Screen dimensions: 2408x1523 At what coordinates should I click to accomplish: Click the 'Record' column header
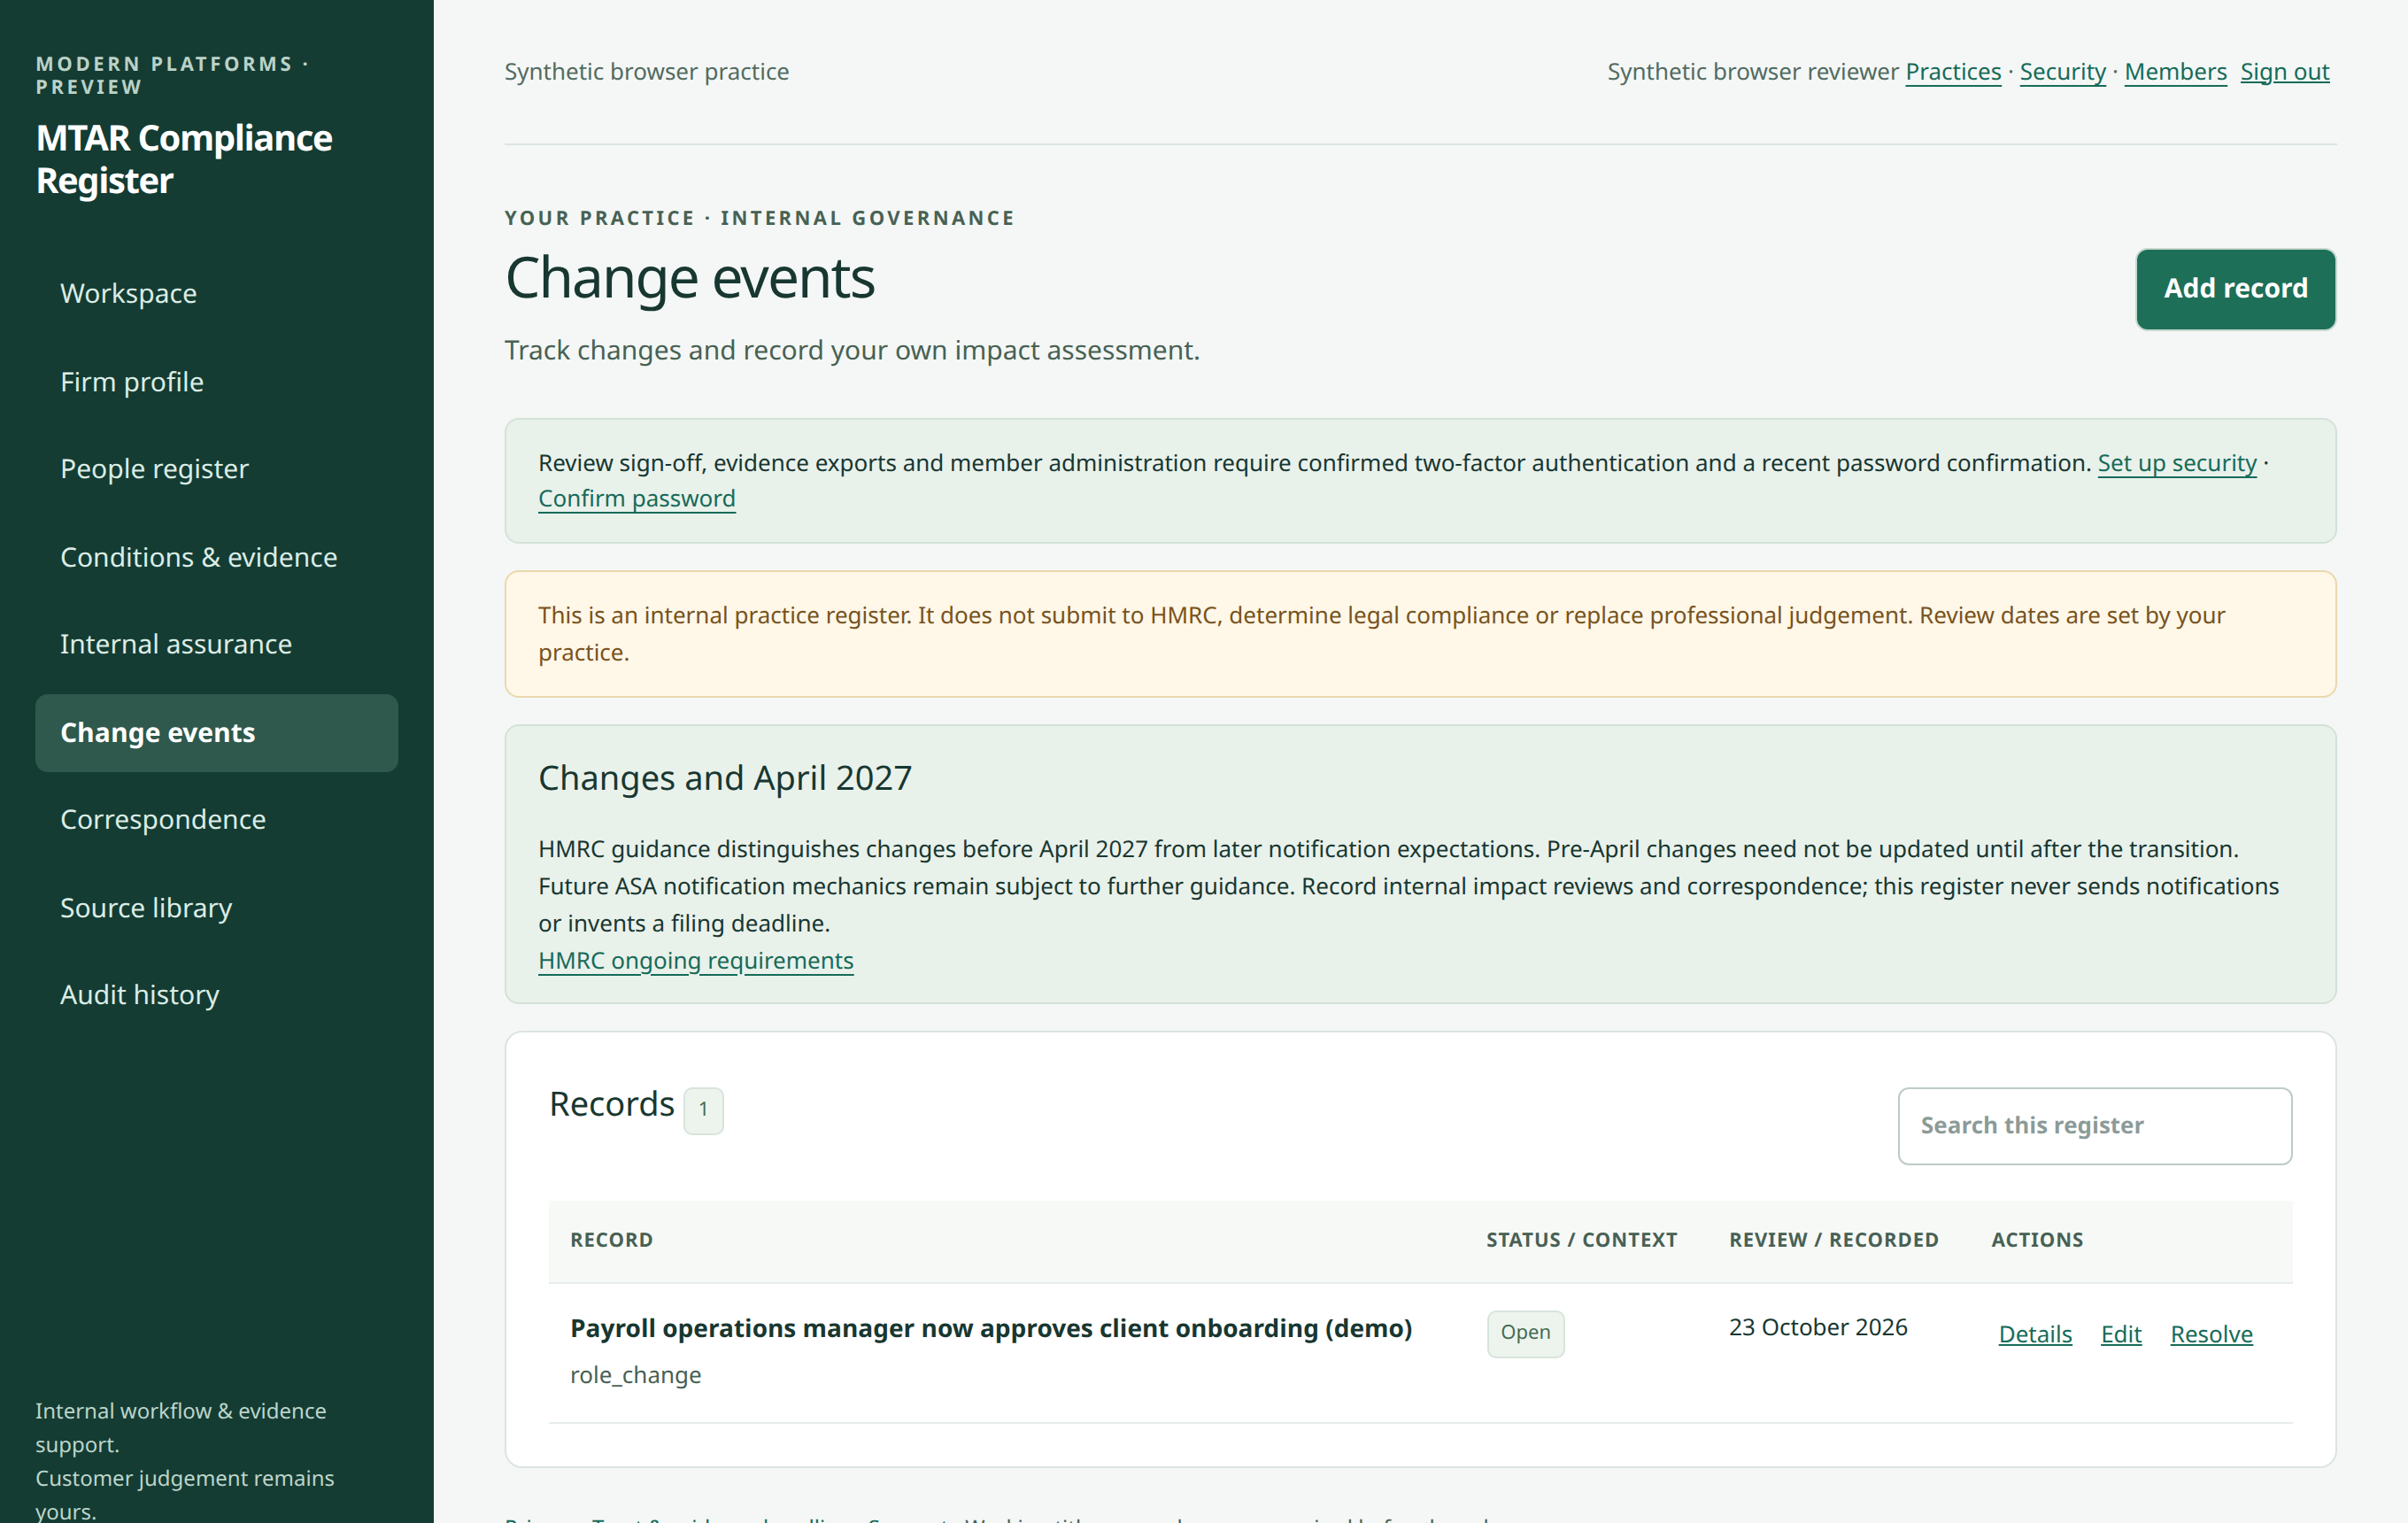click(611, 1240)
